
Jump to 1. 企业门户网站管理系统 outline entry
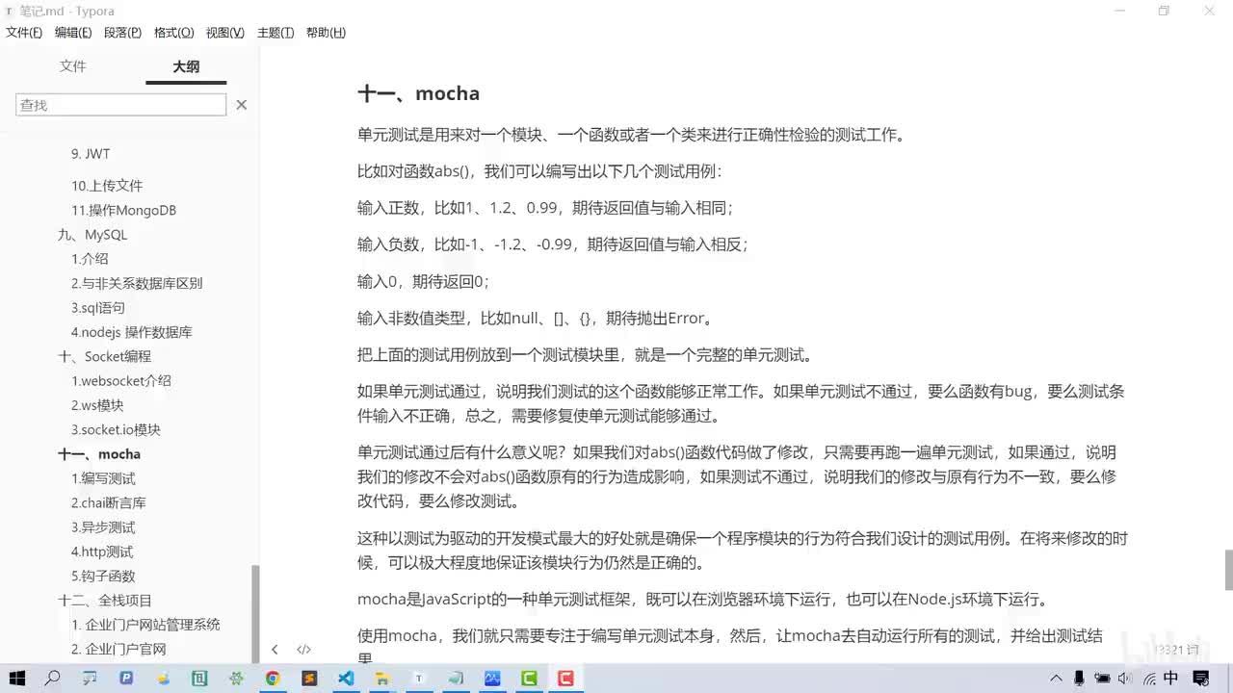click(145, 625)
